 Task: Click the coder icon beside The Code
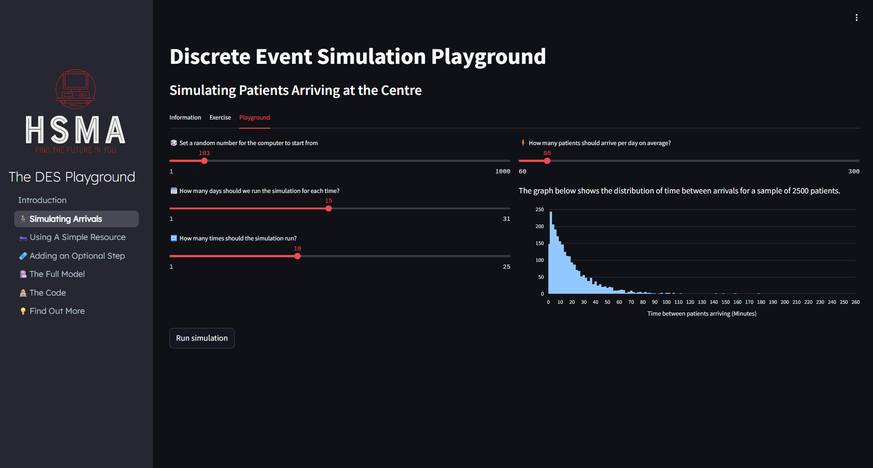click(23, 293)
